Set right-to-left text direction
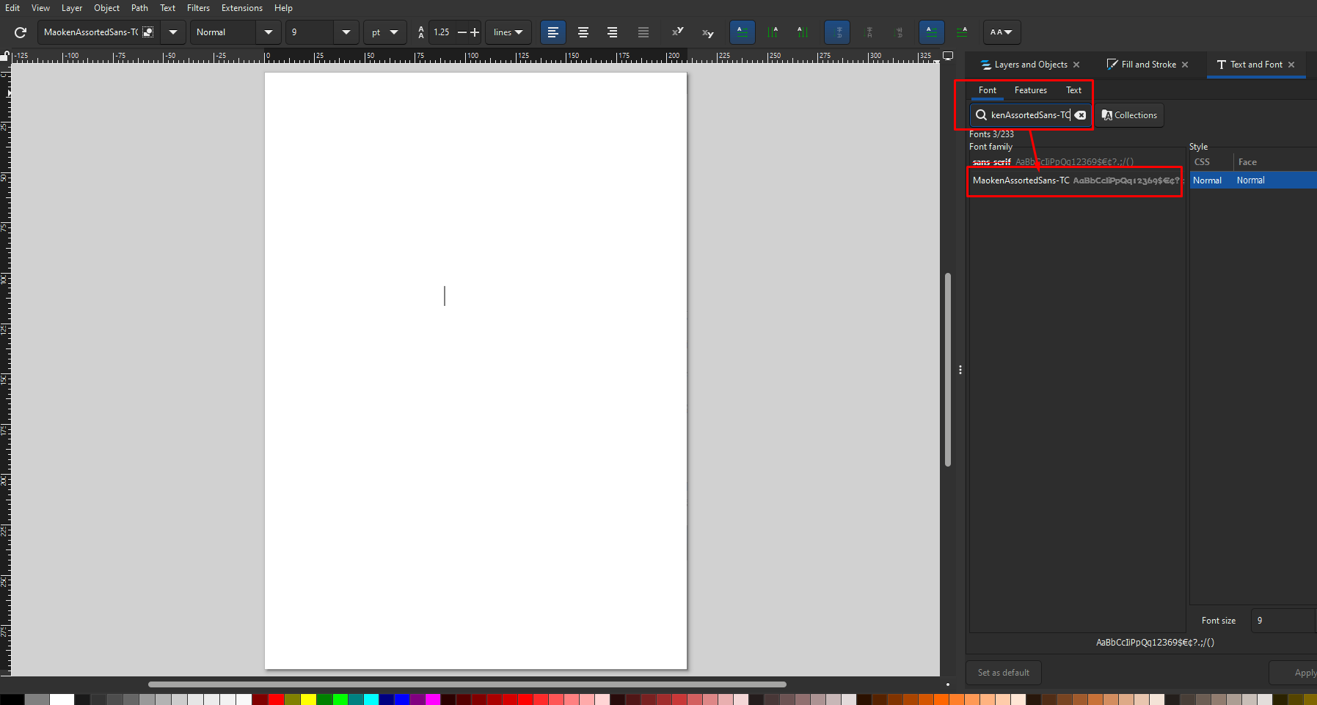The image size is (1317, 705). click(x=961, y=32)
